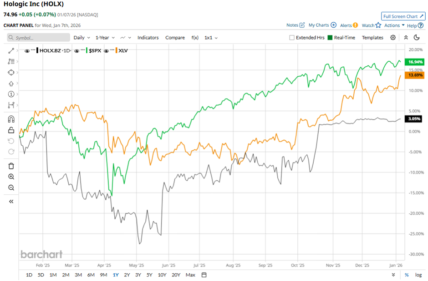
Task: Open the Daily frequency dropdown
Action: click(x=82, y=38)
